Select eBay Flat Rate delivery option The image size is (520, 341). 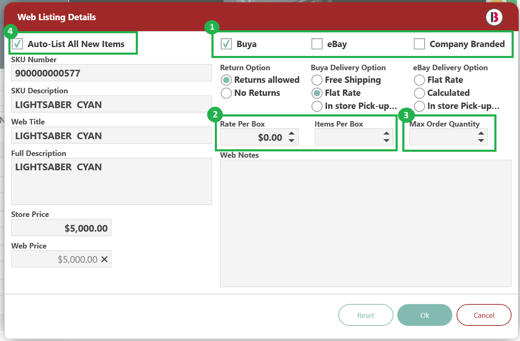(x=420, y=80)
